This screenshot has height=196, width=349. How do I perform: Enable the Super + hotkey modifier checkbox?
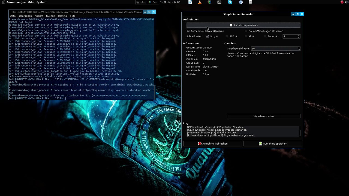265,36
